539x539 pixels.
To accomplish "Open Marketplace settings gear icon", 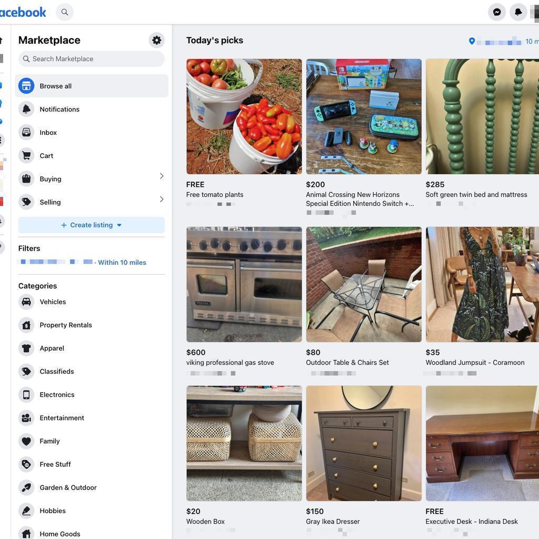I will (x=156, y=40).
